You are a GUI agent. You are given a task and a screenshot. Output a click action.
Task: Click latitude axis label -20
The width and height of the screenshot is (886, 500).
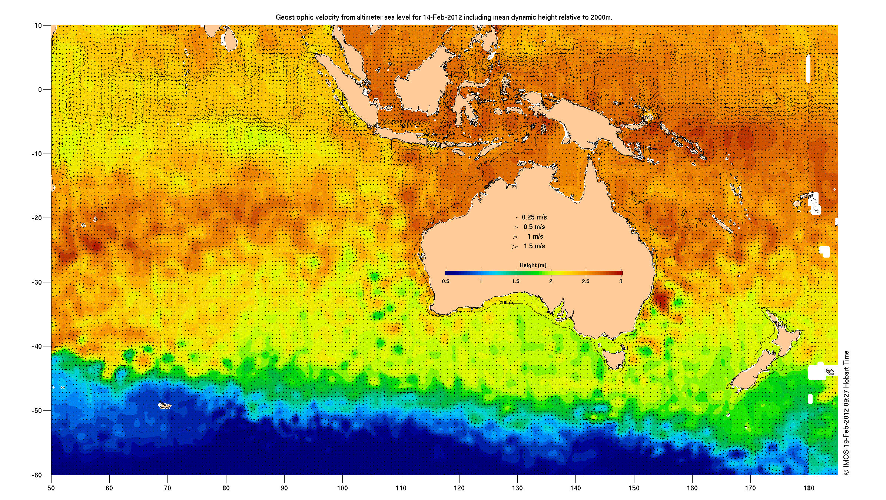pos(37,218)
